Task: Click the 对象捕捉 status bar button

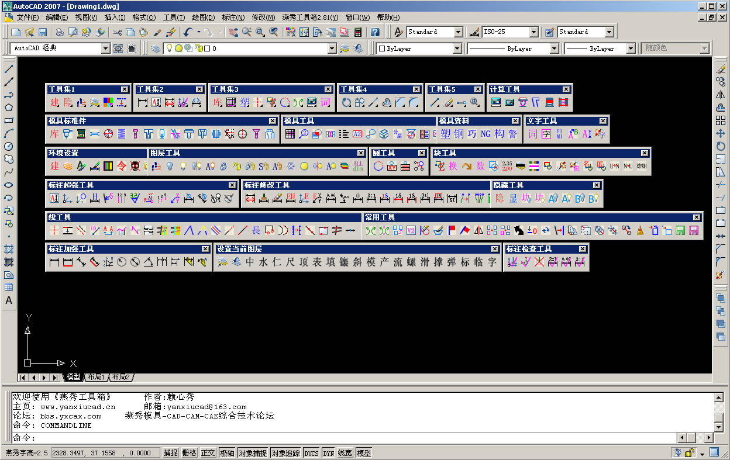Action: click(252, 453)
